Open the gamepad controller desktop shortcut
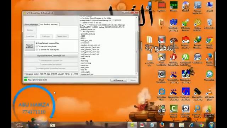Image resolution: width=227 pixels, height=128 pixels. (x=186, y=111)
